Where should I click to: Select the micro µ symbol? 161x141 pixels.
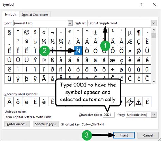click(130, 32)
